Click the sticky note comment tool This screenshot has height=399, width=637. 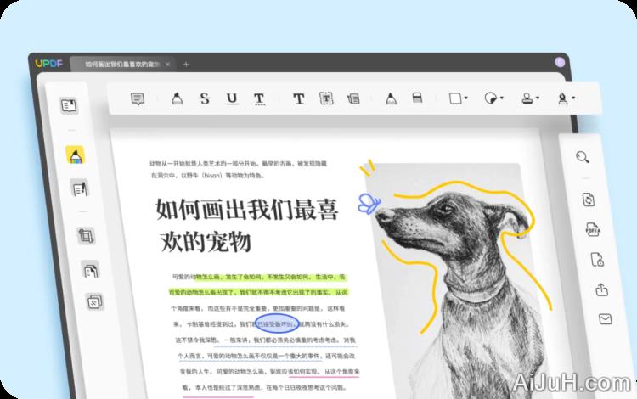[137, 99]
